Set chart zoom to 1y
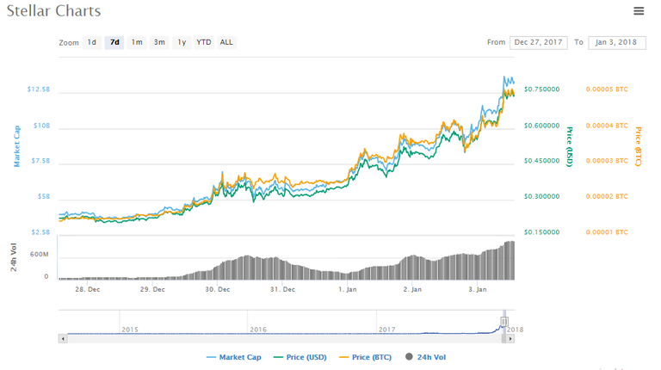 (x=182, y=42)
